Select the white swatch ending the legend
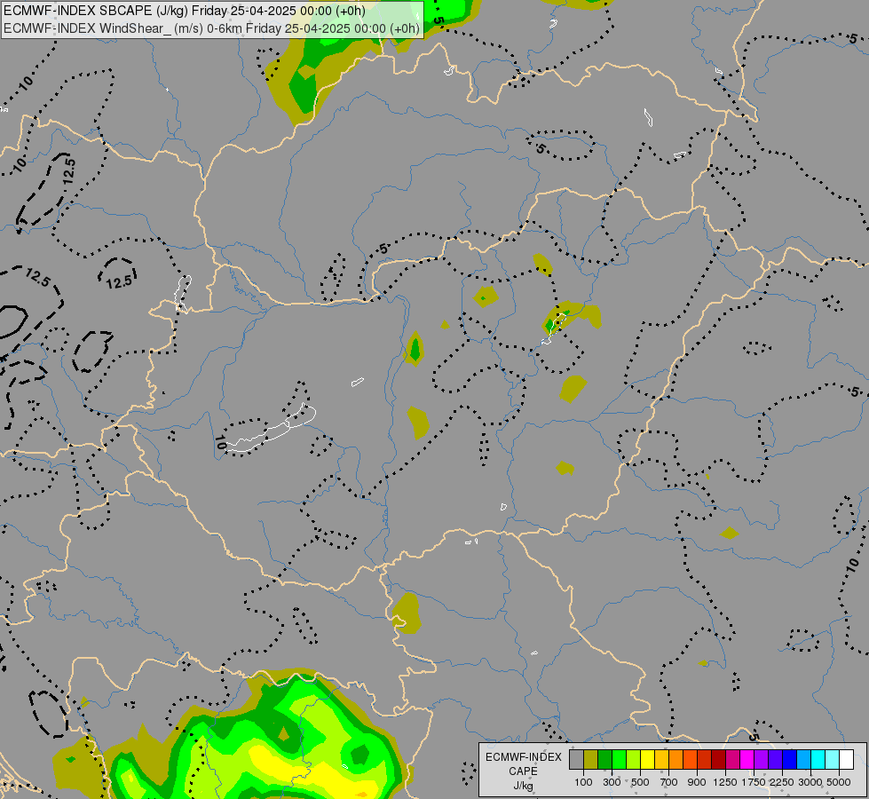 coord(846,759)
